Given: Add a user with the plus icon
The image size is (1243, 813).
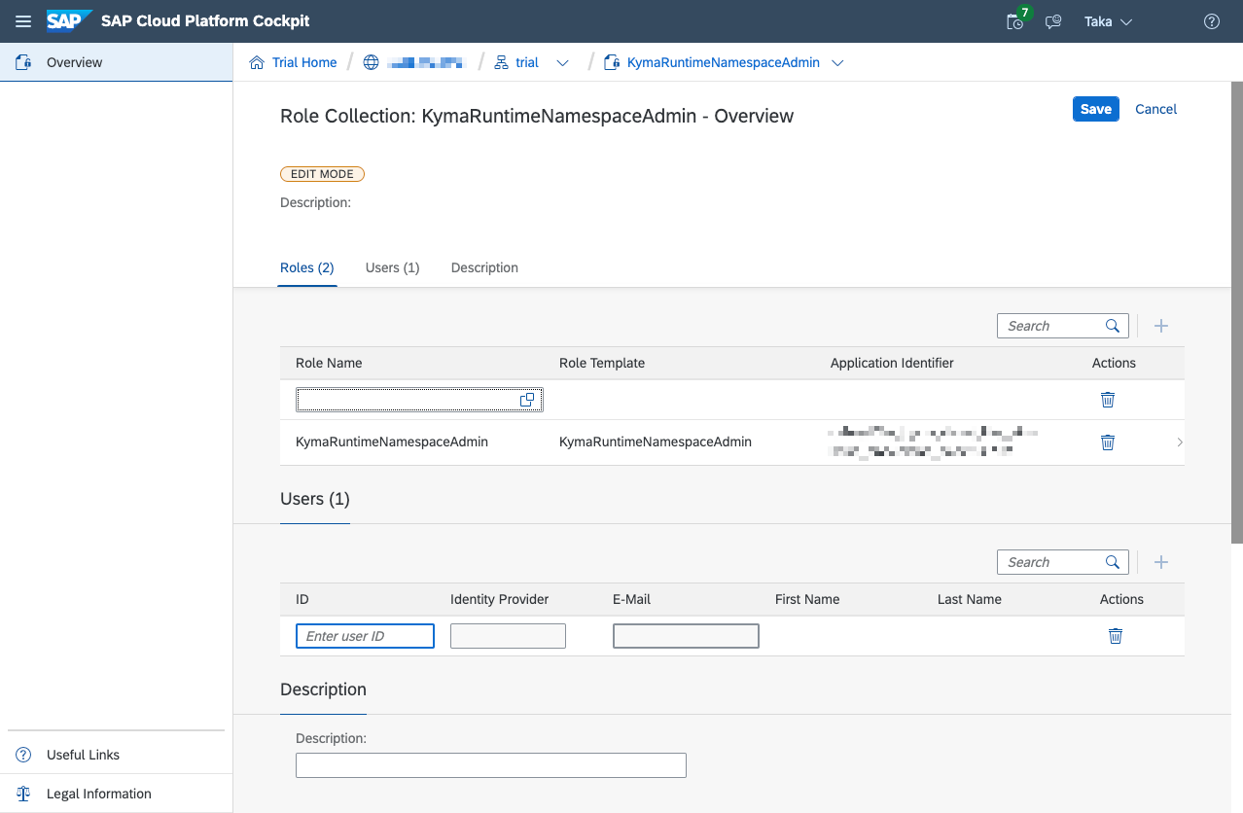Looking at the screenshot, I should (x=1160, y=562).
